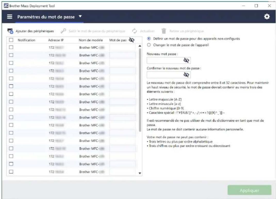Check the box of the first device row

[x=11, y=47]
